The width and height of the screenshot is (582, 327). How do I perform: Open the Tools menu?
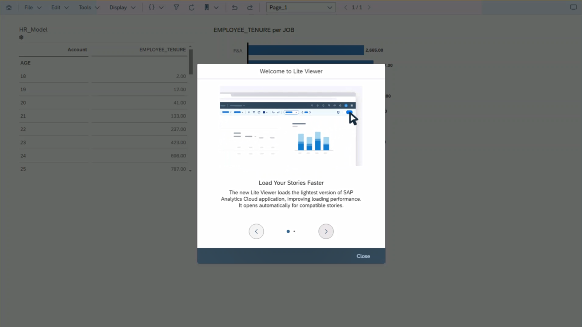pyautogui.click(x=89, y=7)
